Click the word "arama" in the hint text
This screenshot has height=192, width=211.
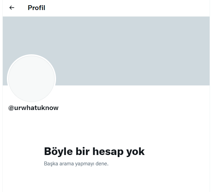coord(66,164)
